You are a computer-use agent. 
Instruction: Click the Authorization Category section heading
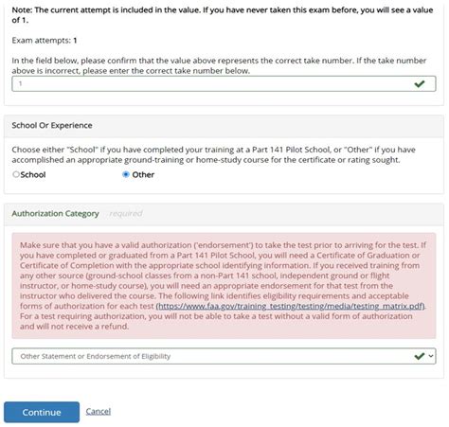tap(56, 214)
